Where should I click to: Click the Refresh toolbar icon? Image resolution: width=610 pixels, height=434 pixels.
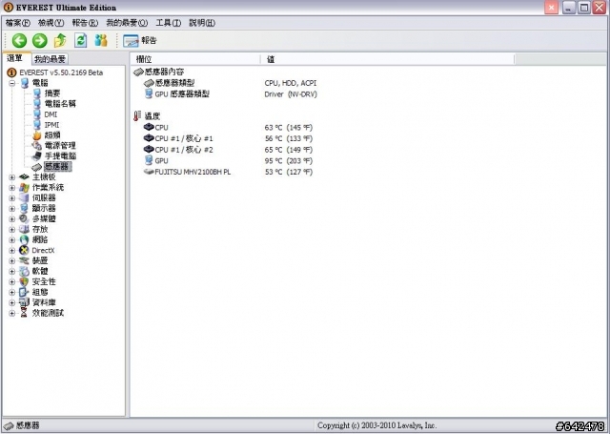point(80,40)
